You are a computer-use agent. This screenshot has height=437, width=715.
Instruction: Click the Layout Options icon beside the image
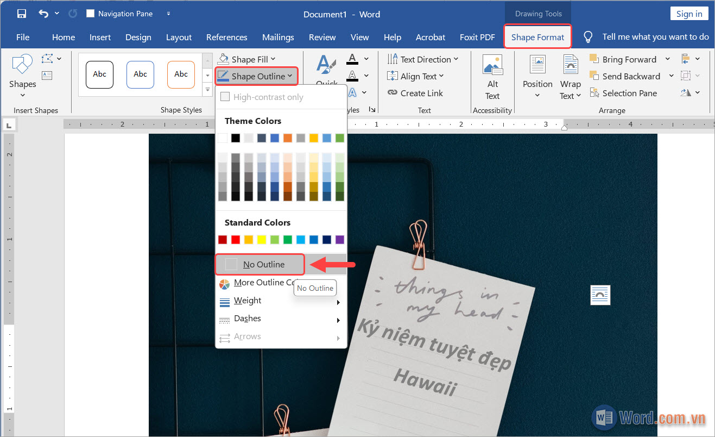pos(600,295)
